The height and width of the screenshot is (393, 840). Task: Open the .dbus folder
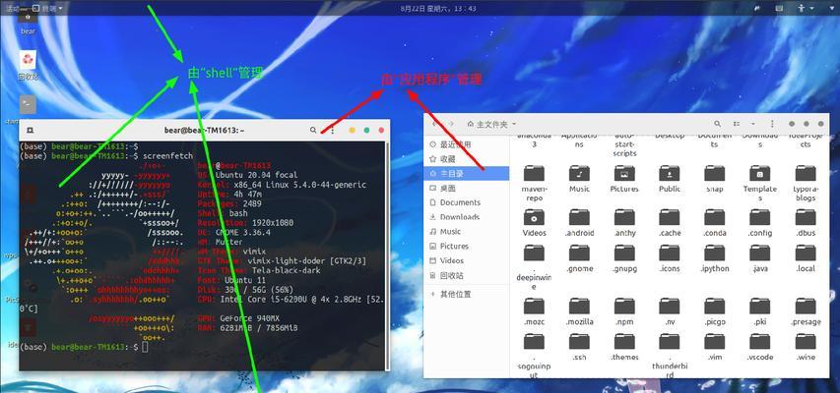point(806,222)
